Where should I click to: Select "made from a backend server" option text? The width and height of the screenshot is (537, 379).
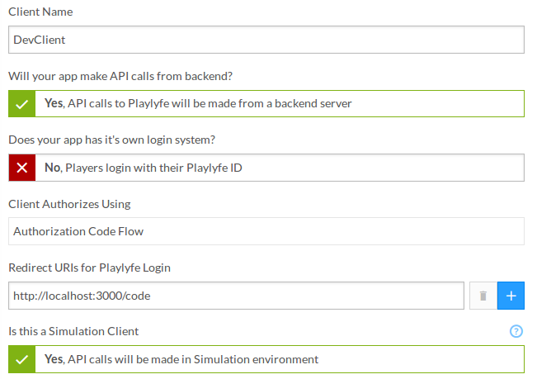point(280,104)
